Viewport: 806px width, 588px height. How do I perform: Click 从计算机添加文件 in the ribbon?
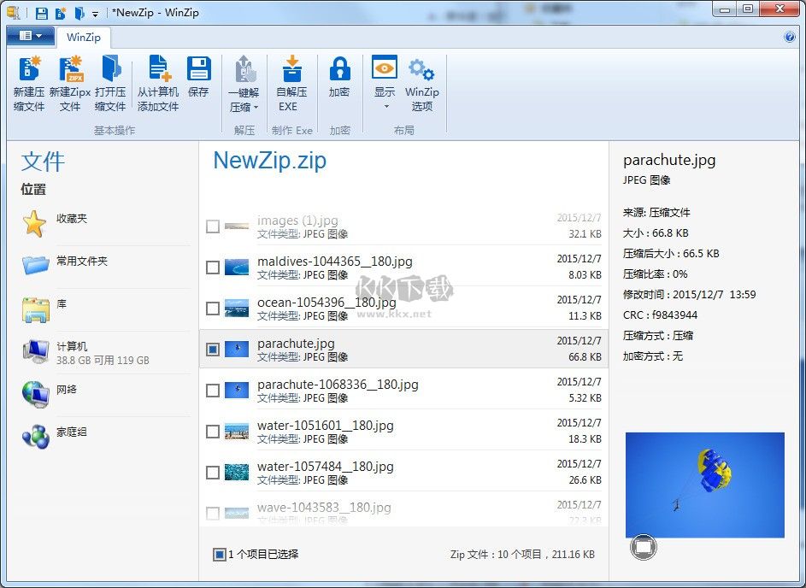[158, 85]
